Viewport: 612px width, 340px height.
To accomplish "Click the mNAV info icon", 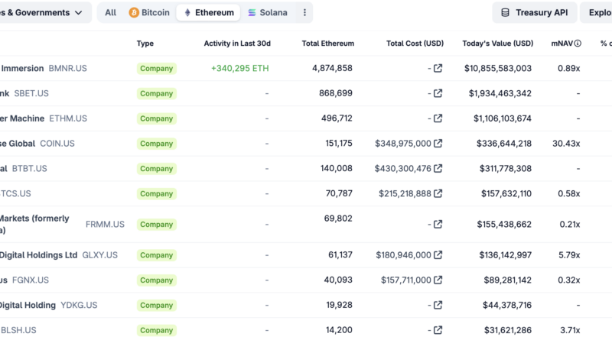I will click(x=578, y=44).
